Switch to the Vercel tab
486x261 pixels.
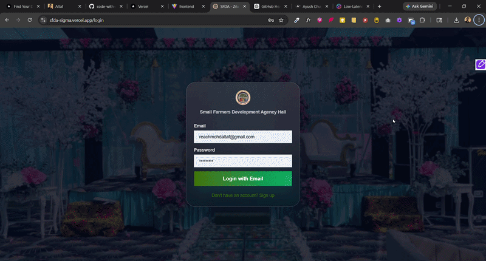143,6
